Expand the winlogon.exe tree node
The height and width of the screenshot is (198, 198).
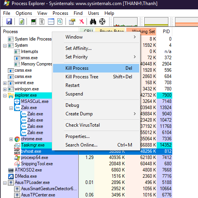[5, 89]
